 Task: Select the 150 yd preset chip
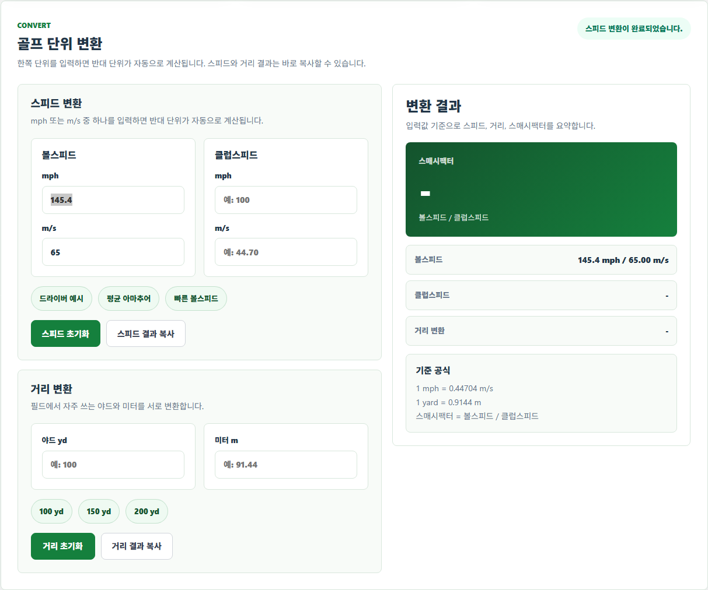point(99,511)
